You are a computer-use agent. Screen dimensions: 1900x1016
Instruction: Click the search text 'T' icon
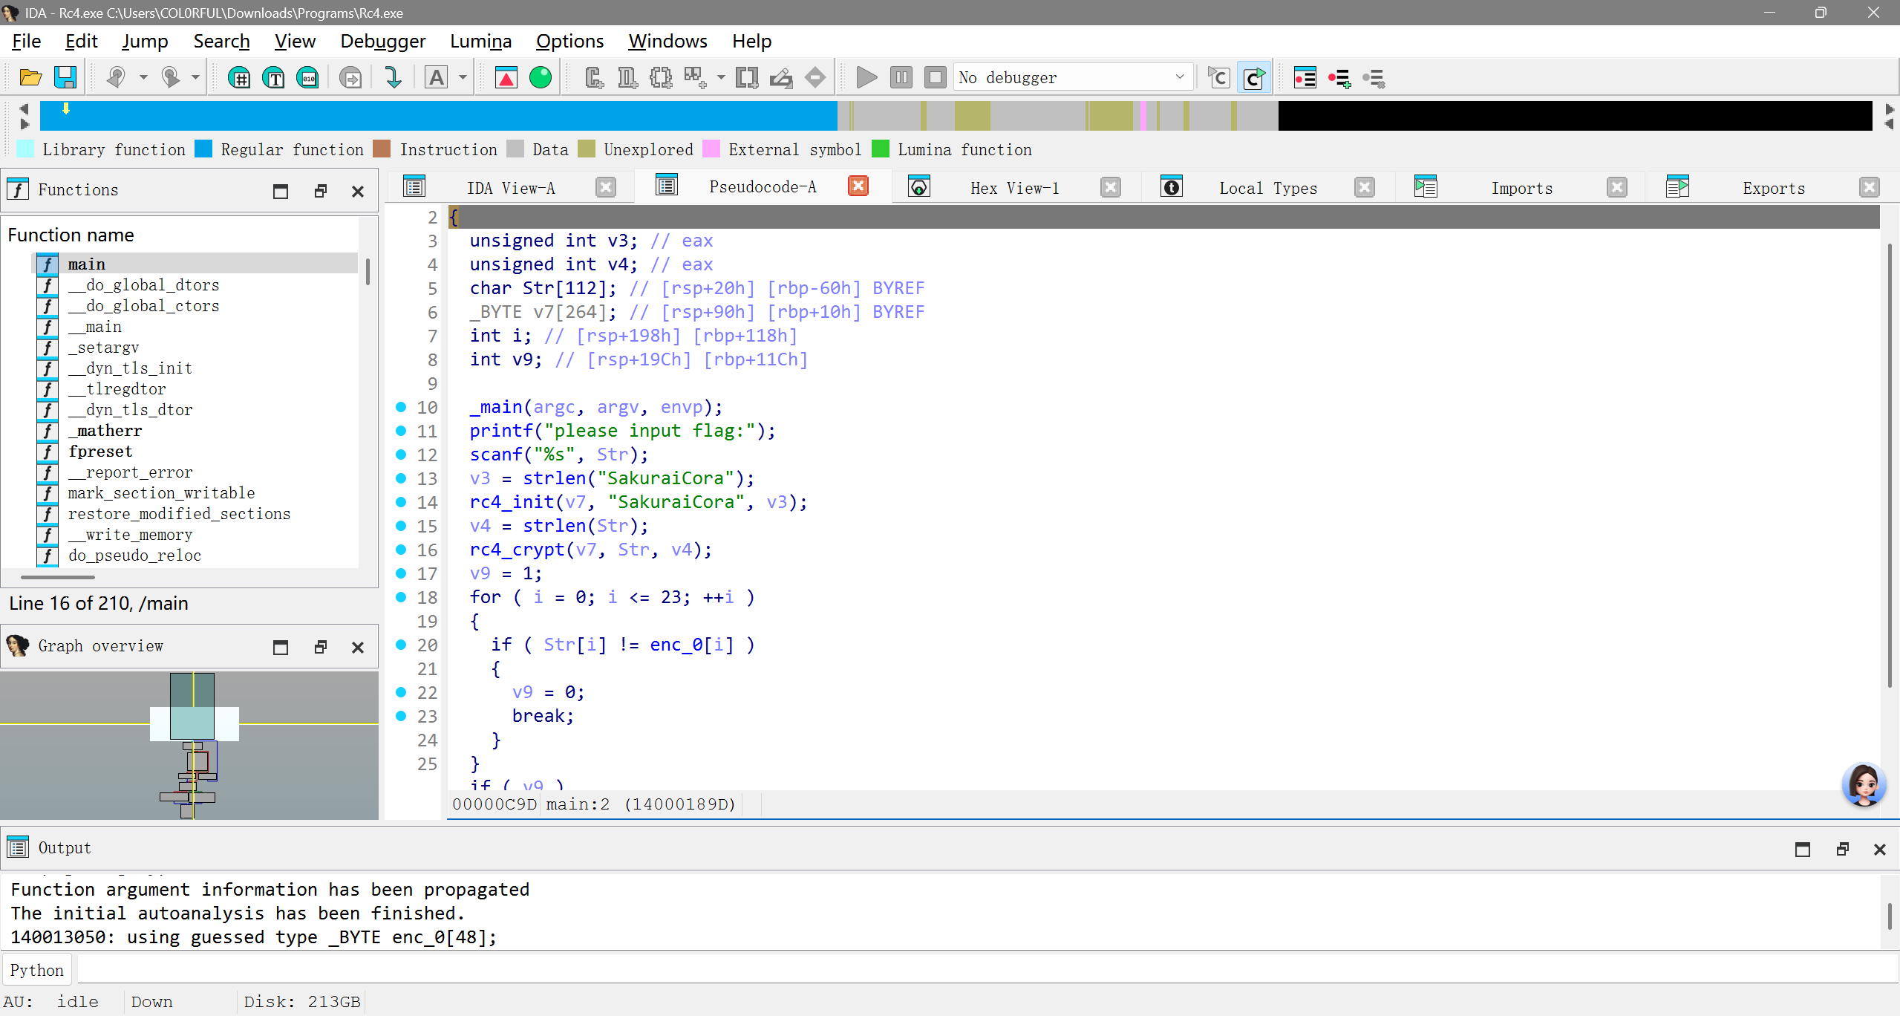click(273, 77)
